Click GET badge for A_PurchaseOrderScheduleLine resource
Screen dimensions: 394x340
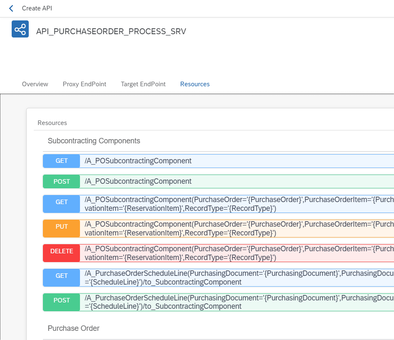(62, 276)
